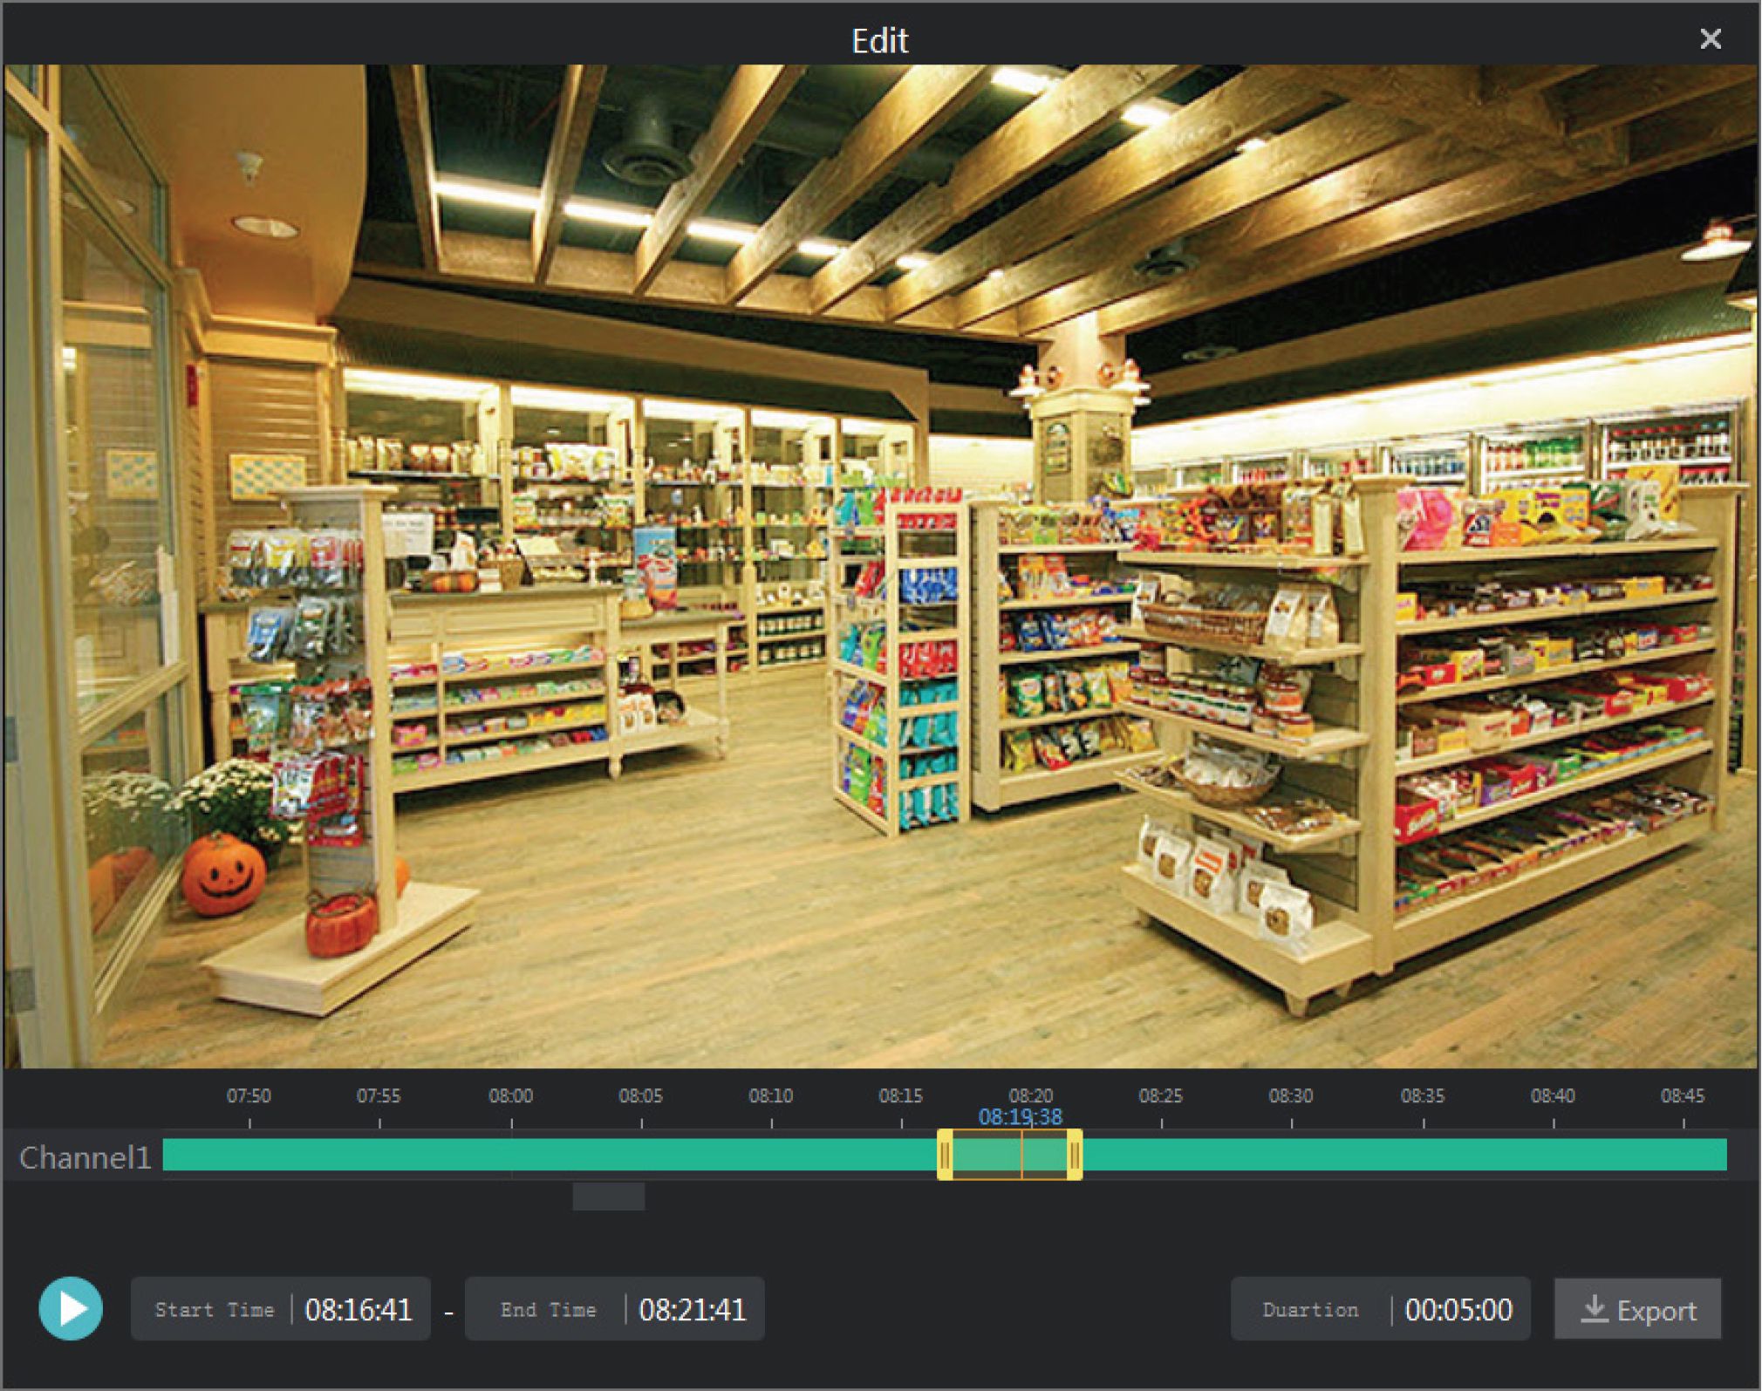Click the End Time field showing 08:21:41
This screenshot has height=1391, width=1762.
pos(692,1309)
